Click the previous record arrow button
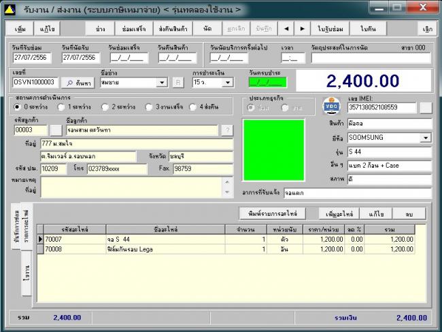Screen dimensions: 442x332 pos(286,29)
